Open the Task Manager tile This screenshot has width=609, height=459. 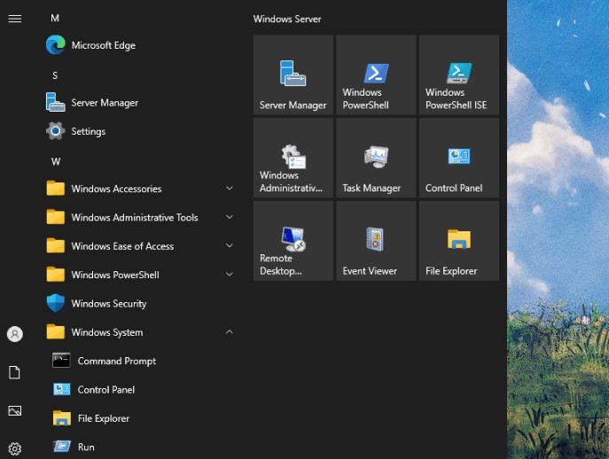click(x=376, y=159)
